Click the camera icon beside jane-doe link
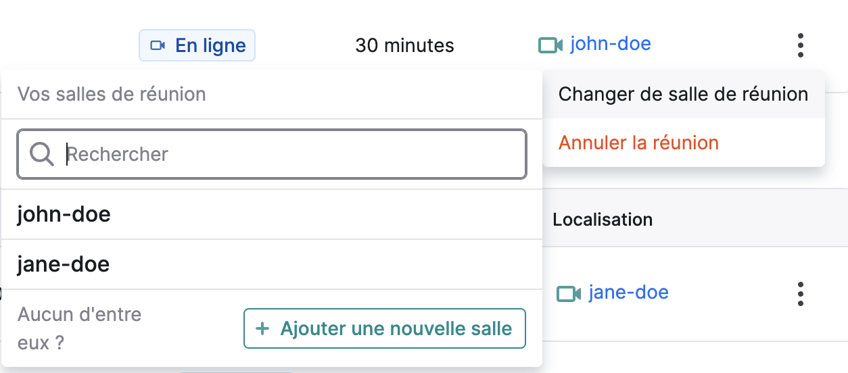Image resolution: width=848 pixels, height=373 pixels. [x=569, y=293]
